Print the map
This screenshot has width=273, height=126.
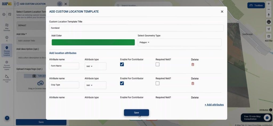click(269, 22)
